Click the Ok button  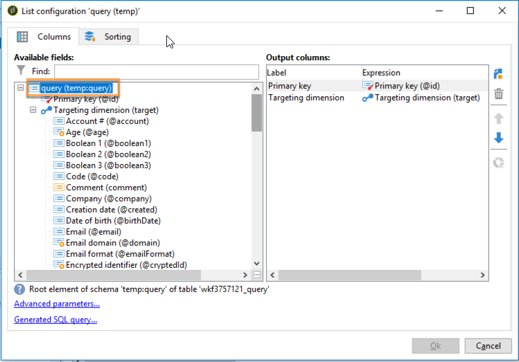click(x=435, y=346)
